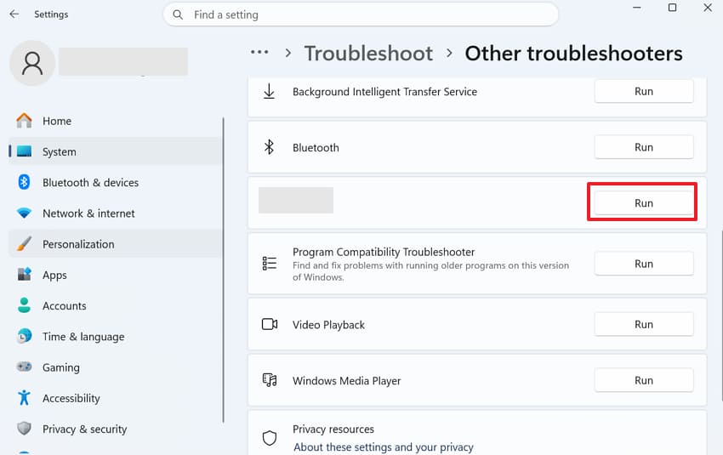Click the Windows Media Player label
This screenshot has width=723, height=455.
pyautogui.click(x=347, y=381)
